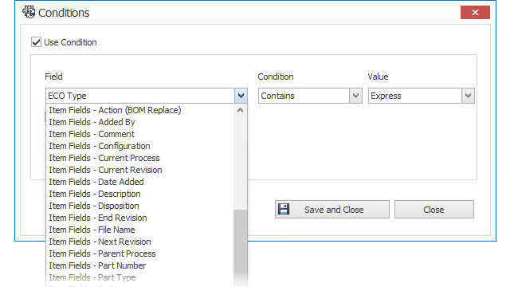Select Item Fields - Configuration
This screenshot has height=287, width=510.
[140, 146]
